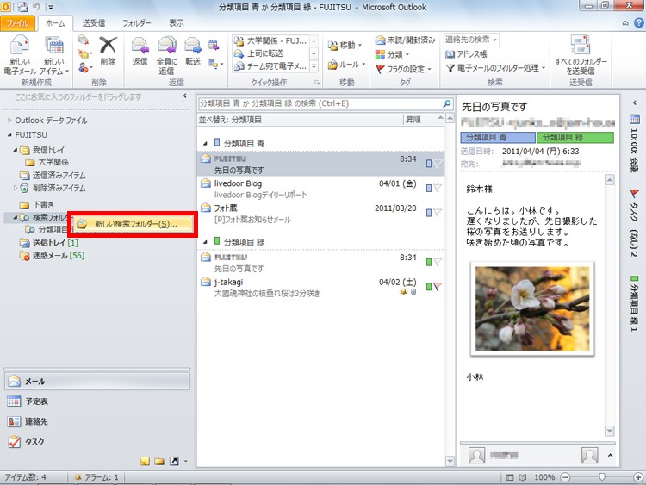646x485 pixels.
Task: Toggle 未読/開封済み status
Action: point(406,40)
